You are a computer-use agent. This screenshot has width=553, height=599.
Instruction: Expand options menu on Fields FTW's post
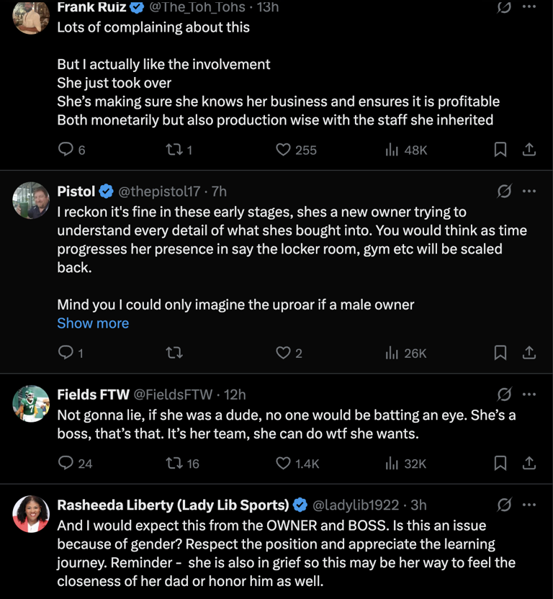[529, 395]
